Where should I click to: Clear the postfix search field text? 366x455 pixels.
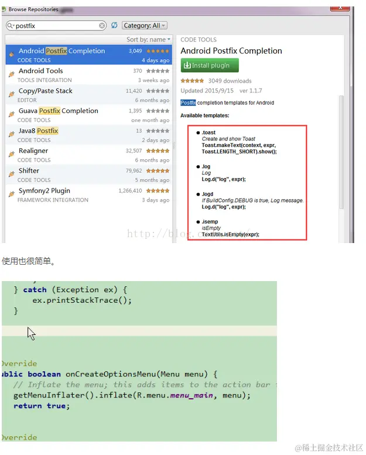102,26
